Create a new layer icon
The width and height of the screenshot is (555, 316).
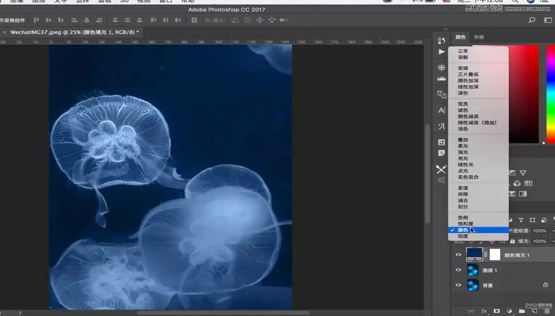[534, 311]
